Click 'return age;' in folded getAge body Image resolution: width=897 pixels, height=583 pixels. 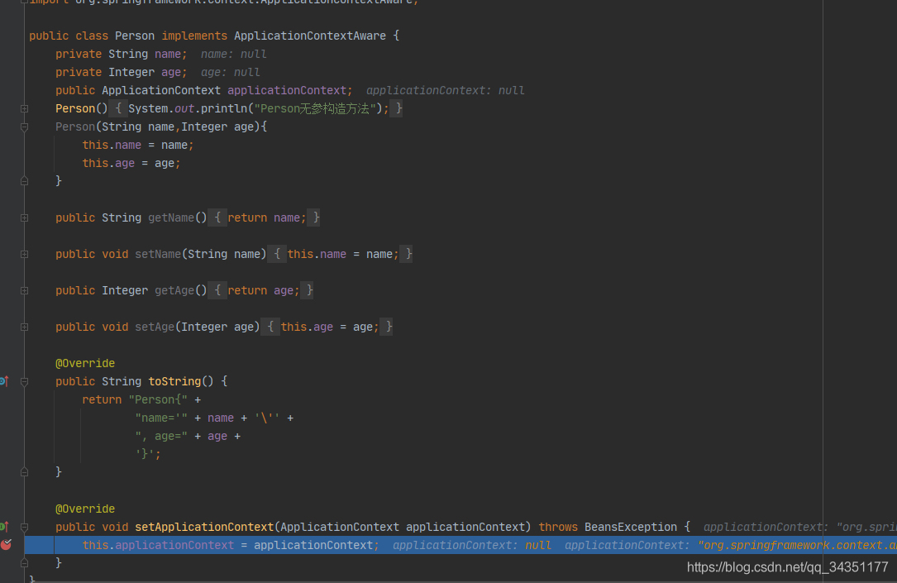coord(263,290)
